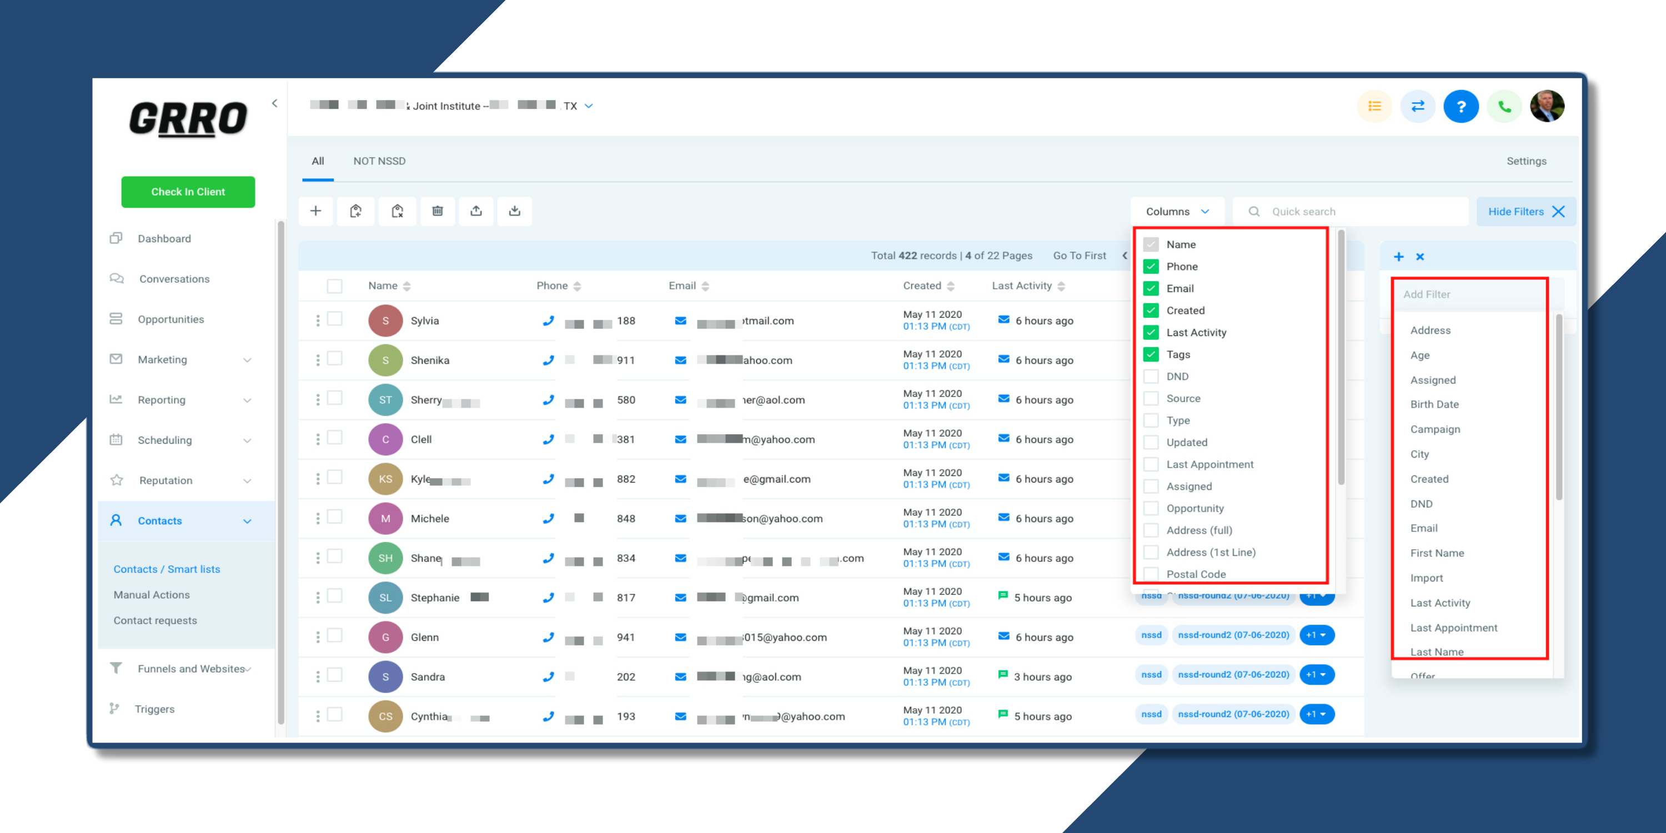Click the search magnifier icon
The height and width of the screenshot is (833, 1666).
[x=1254, y=212]
